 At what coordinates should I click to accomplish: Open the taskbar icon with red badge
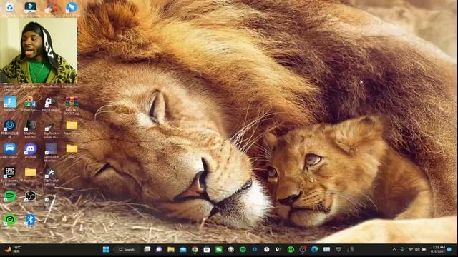pos(303,249)
